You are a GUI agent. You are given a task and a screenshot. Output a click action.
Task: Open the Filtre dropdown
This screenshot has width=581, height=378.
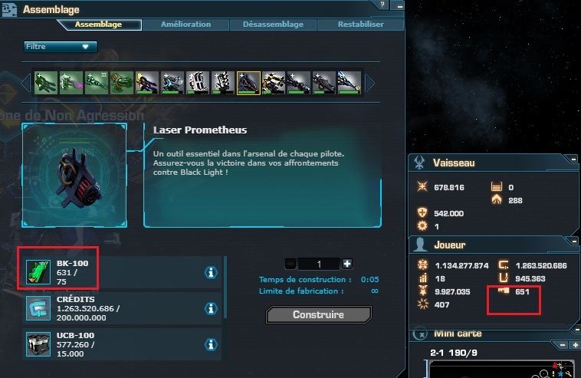click(x=61, y=47)
